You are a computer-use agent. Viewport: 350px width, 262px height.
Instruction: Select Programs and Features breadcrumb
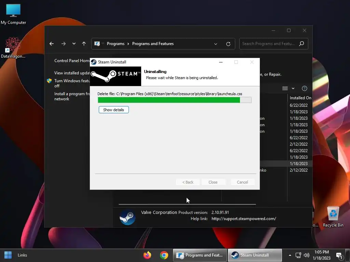[153, 44]
